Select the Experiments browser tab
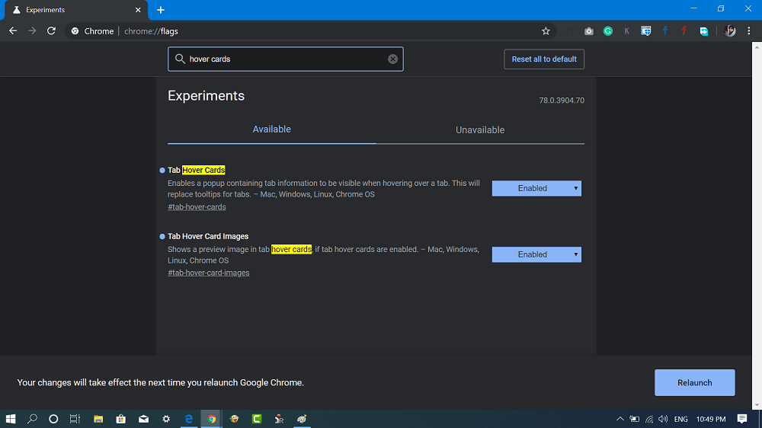This screenshot has width=762, height=428. coord(75,10)
